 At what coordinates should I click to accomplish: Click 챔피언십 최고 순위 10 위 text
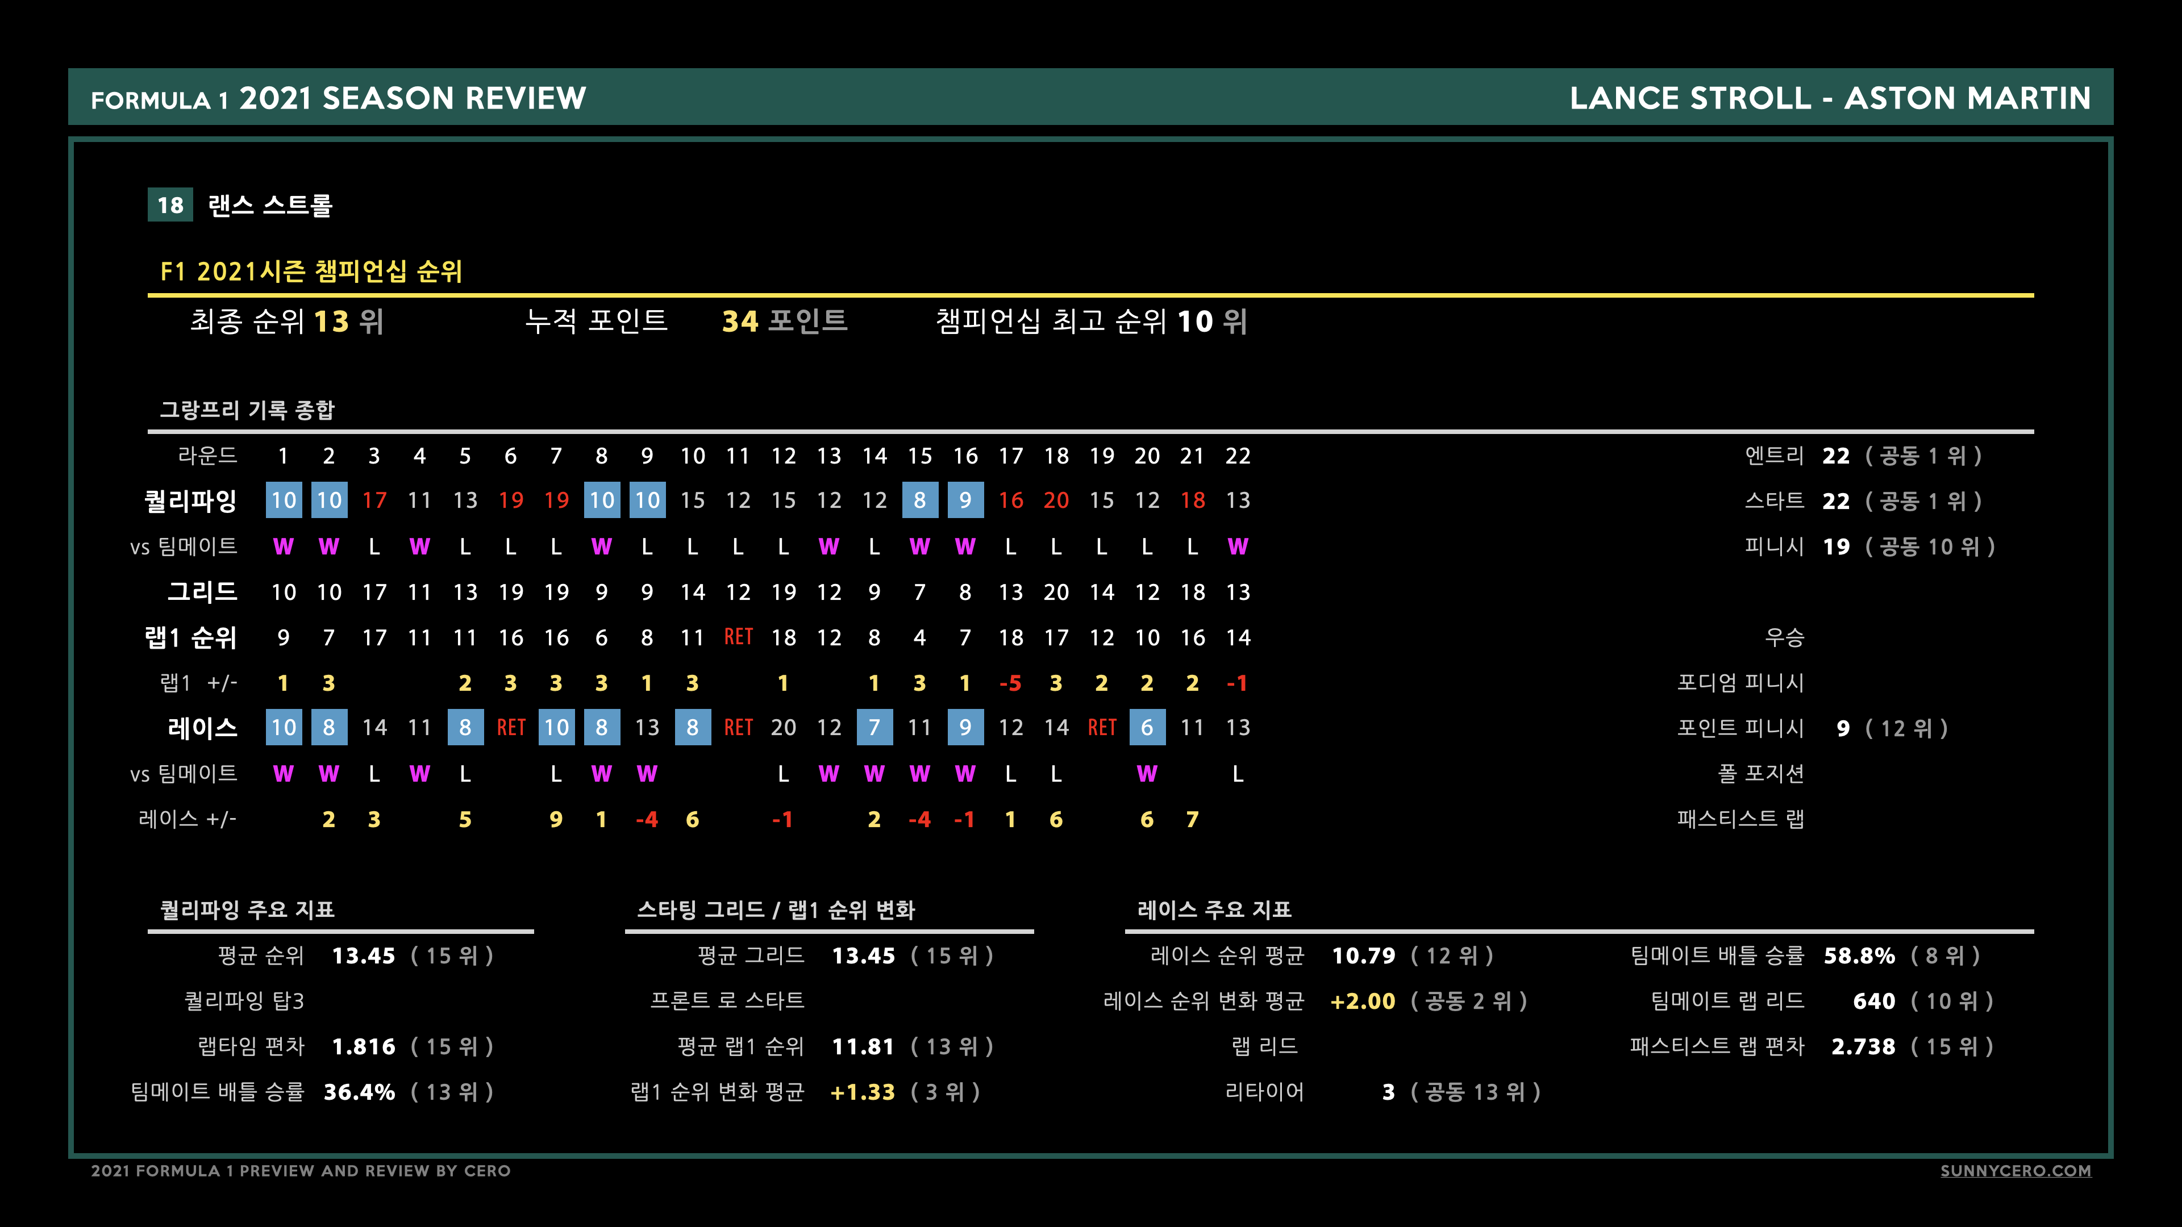(x=1091, y=321)
